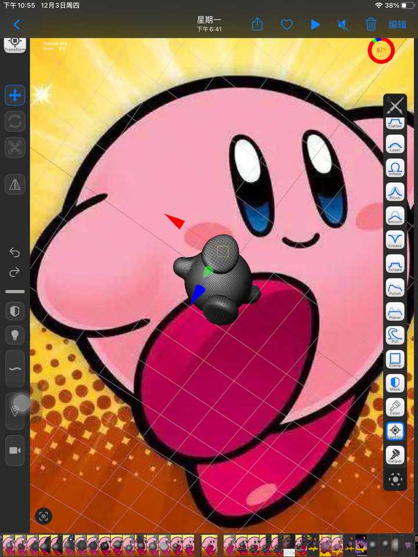Activate the Pull brush
The height and width of the screenshot is (557, 418).
[x=395, y=335]
